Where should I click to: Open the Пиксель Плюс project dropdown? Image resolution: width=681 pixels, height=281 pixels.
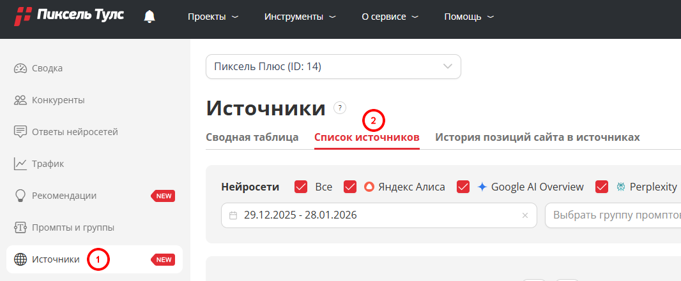click(333, 67)
